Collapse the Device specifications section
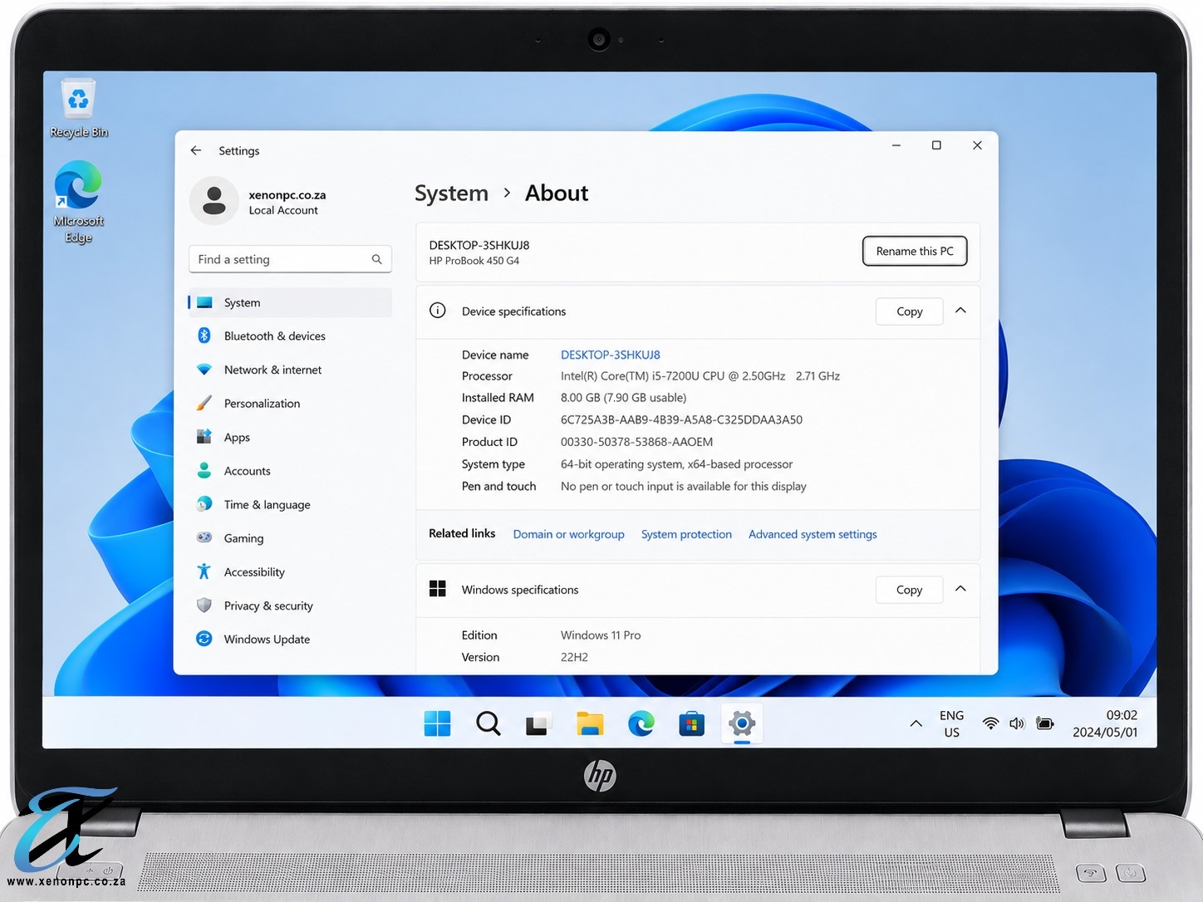This screenshot has width=1203, height=902. (960, 311)
